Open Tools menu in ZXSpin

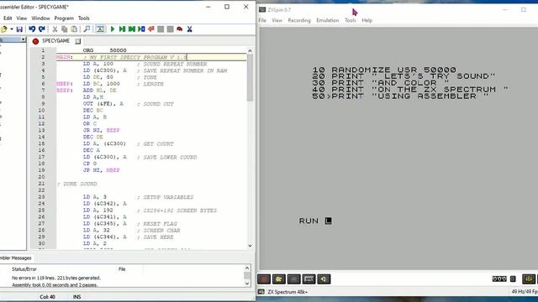351,20
